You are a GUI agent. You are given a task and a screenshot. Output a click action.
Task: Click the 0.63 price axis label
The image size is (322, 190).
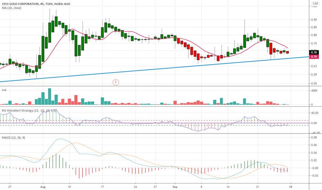314,66
